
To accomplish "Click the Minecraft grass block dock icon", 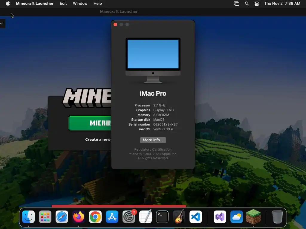I will point(253,216).
